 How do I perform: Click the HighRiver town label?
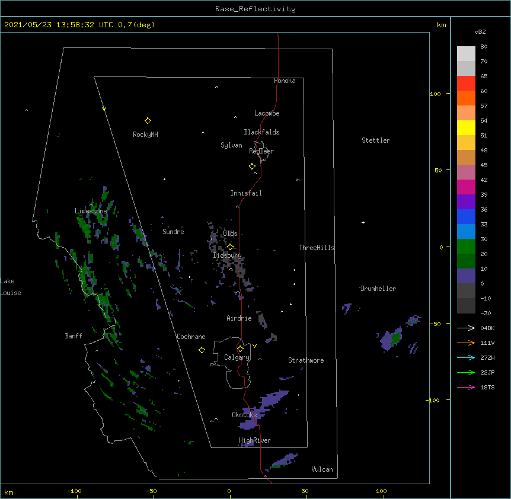point(255,440)
